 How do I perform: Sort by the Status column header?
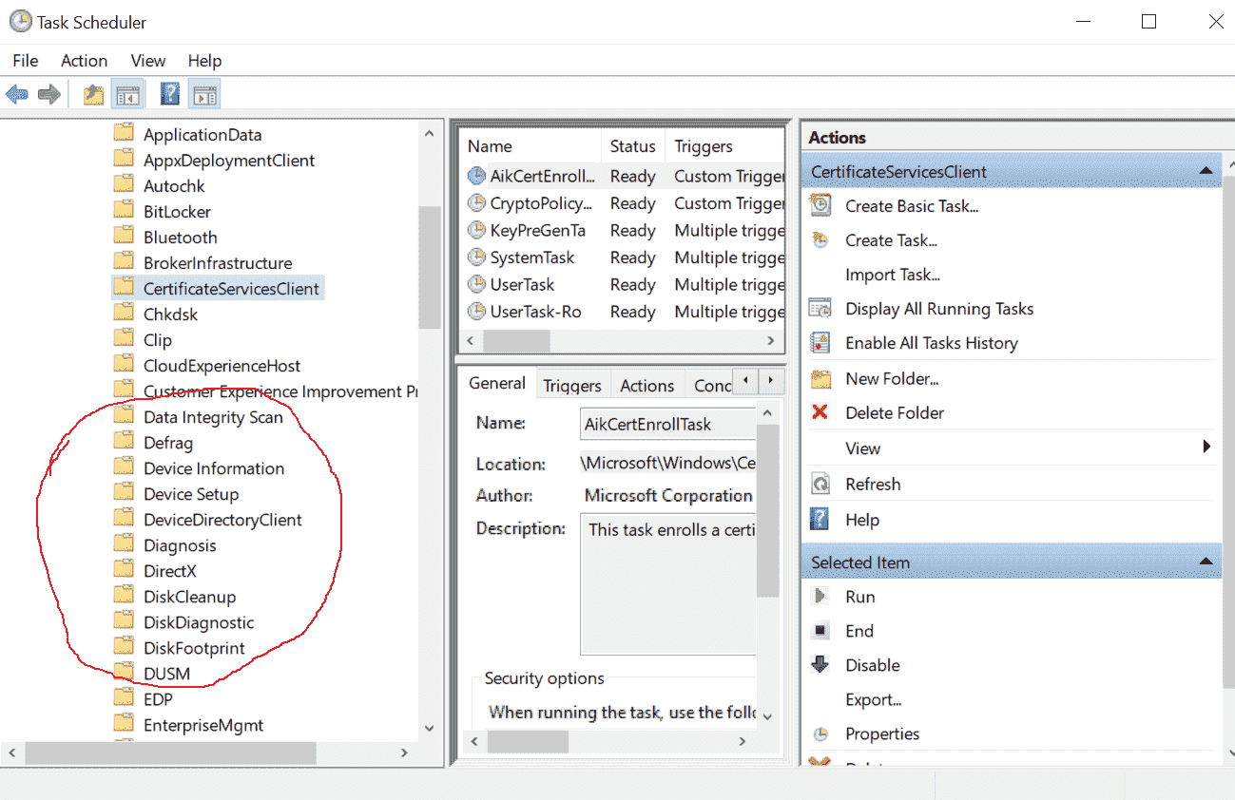click(x=633, y=146)
